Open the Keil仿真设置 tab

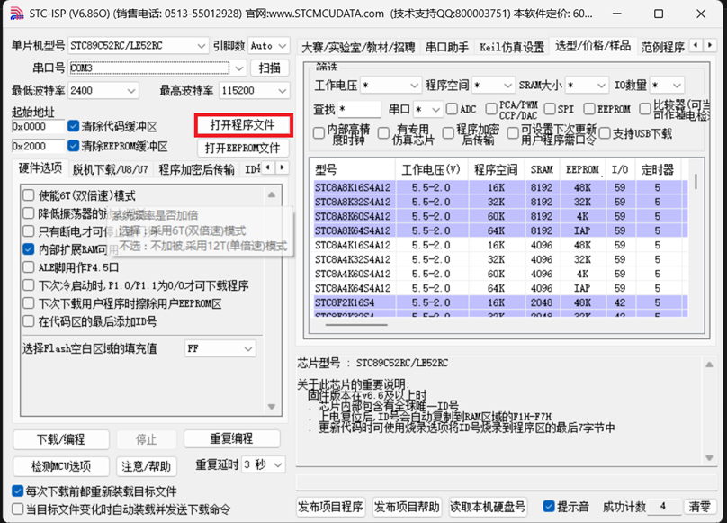tap(511, 47)
